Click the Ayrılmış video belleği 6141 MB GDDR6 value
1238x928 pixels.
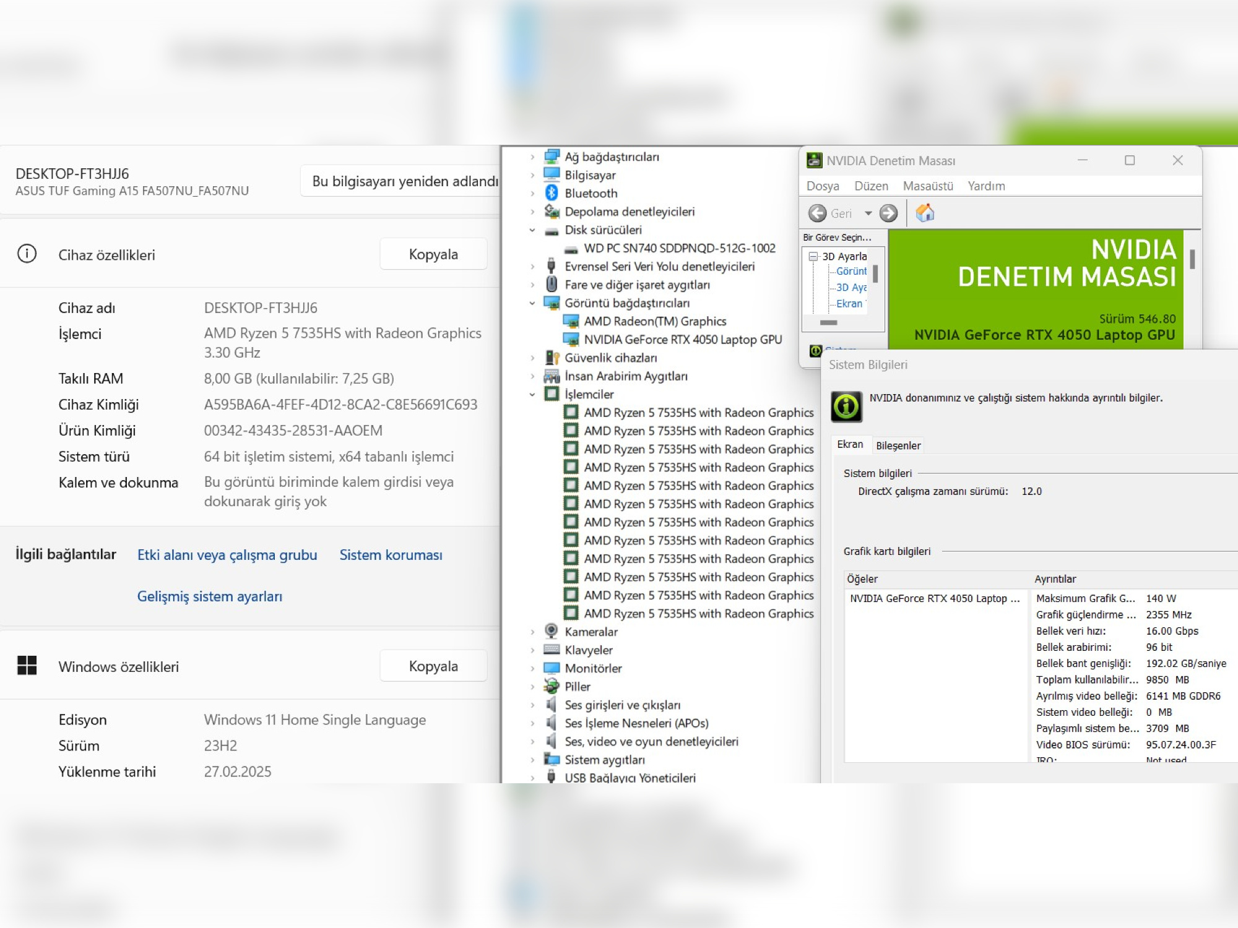coord(1183,696)
